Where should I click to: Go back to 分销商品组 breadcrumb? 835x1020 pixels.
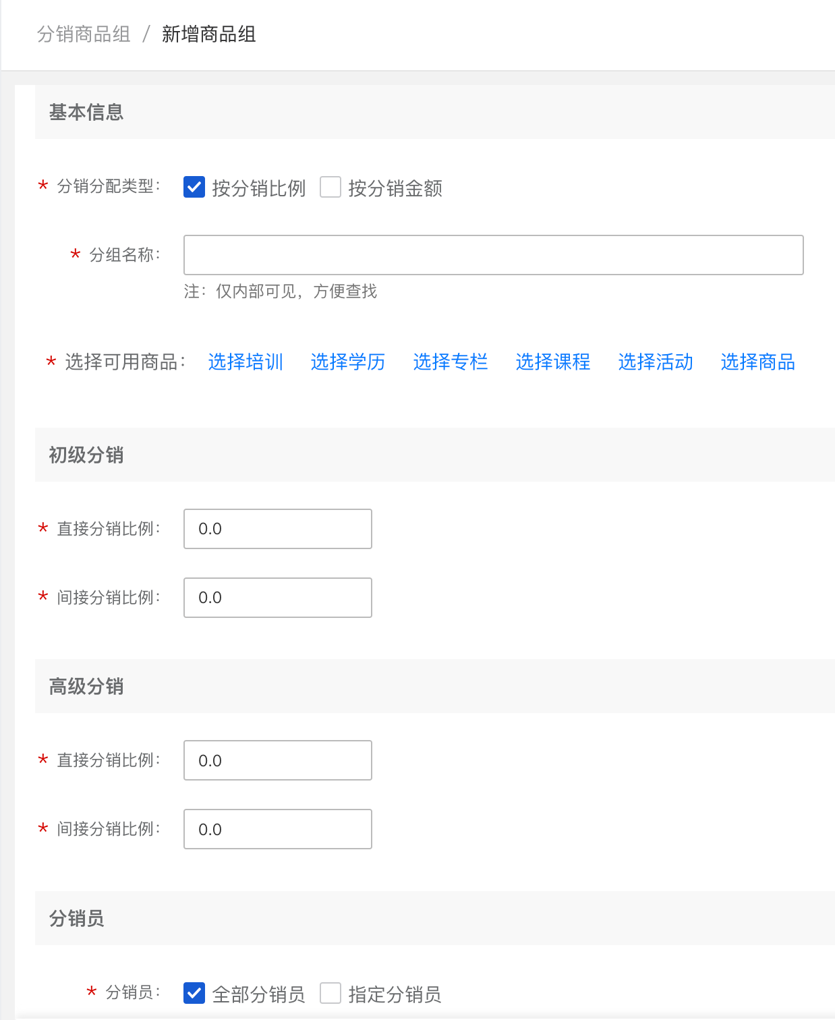pyautogui.click(x=84, y=34)
